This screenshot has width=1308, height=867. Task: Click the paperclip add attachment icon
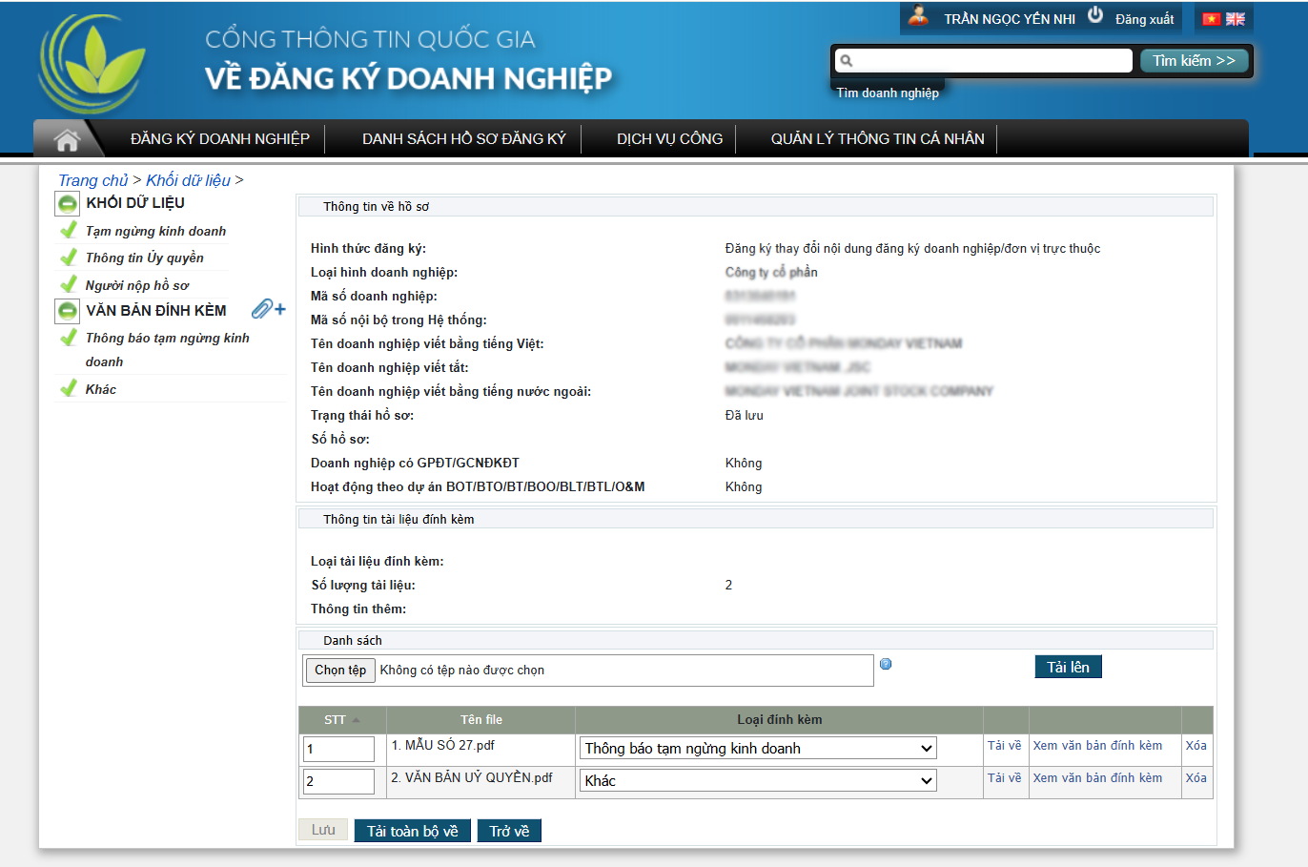coord(268,309)
